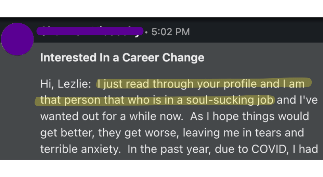Click the "Hi, Lezlie:" greeting text

click(x=66, y=84)
